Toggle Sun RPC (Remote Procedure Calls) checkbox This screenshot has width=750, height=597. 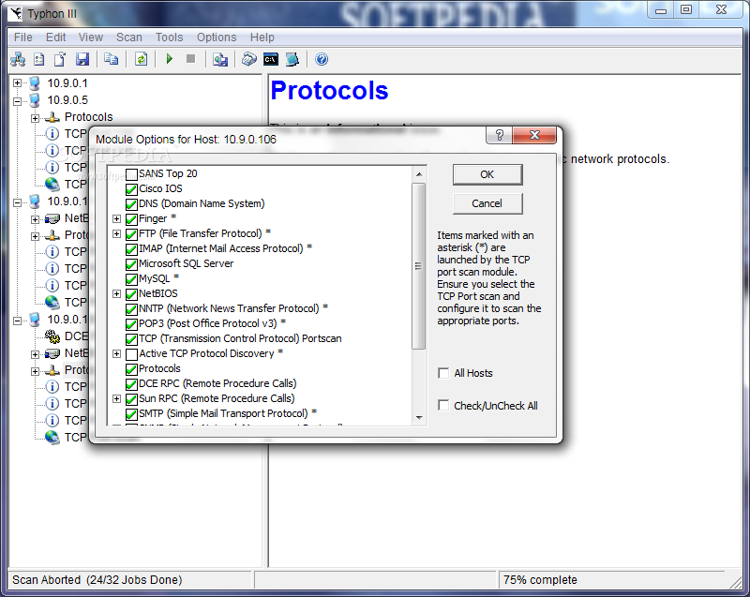tap(131, 399)
